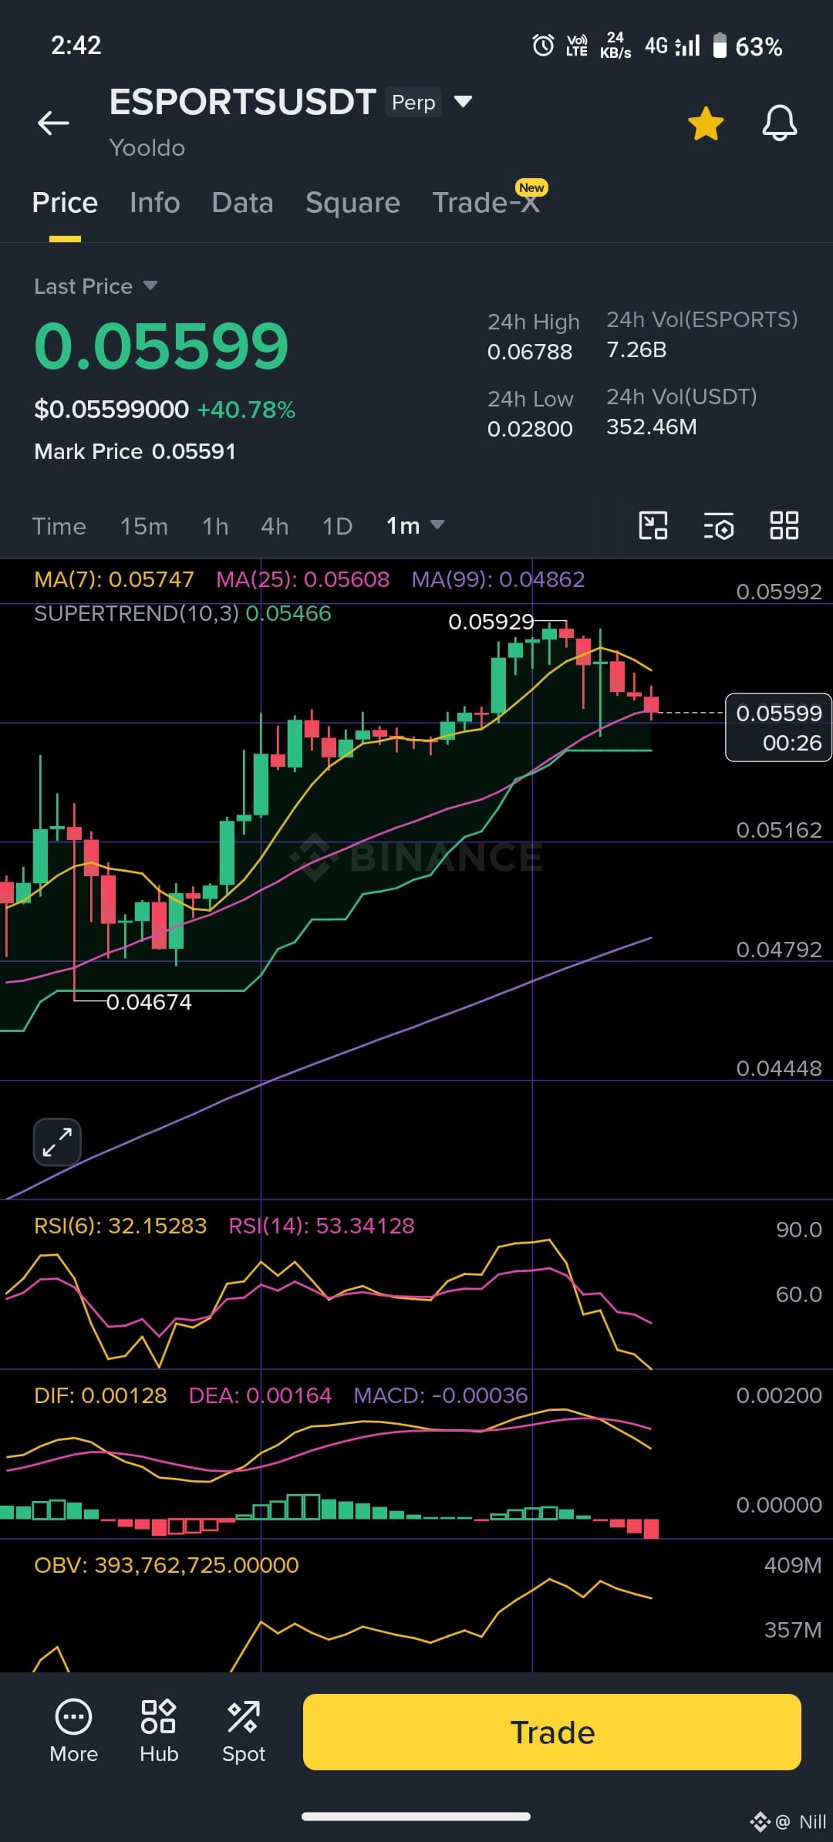The height and width of the screenshot is (1842, 833).
Task: Tap the 24h Vol(ESPORTS) 7.26B value
Action: pyautogui.click(x=636, y=349)
